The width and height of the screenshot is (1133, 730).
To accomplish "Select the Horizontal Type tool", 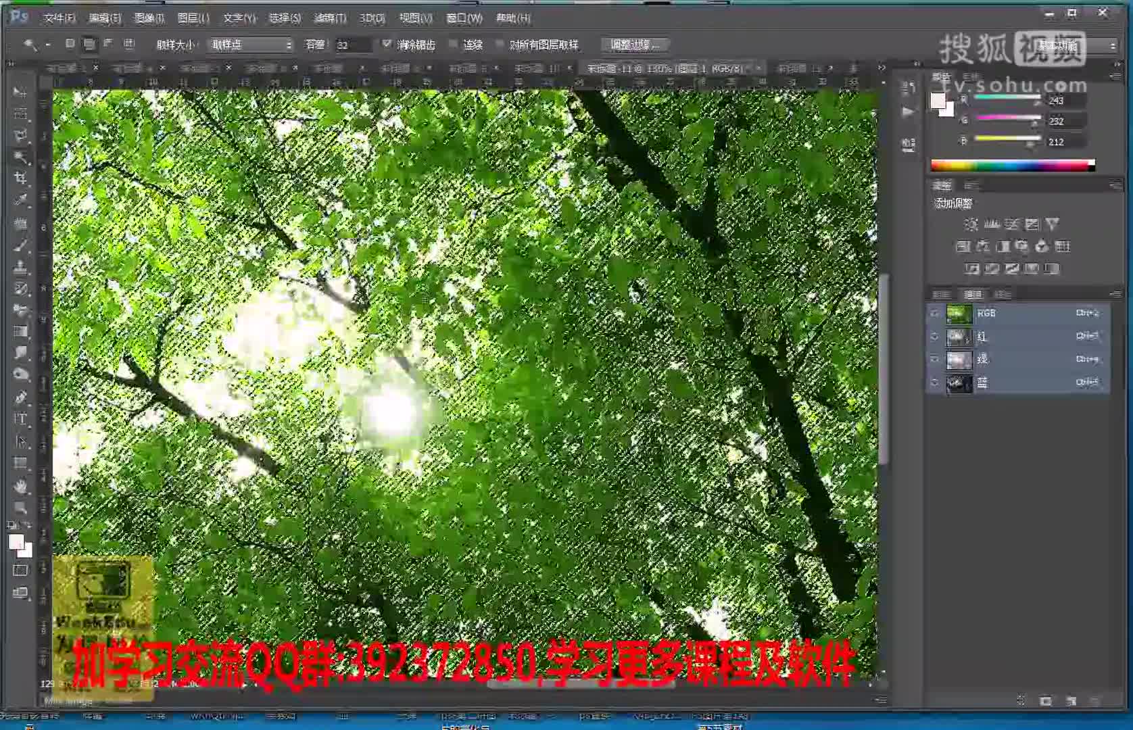I will (21, 419).
